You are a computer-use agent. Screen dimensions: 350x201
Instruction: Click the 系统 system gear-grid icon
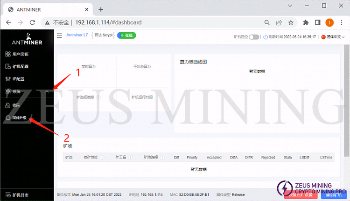tap(8, 91)
